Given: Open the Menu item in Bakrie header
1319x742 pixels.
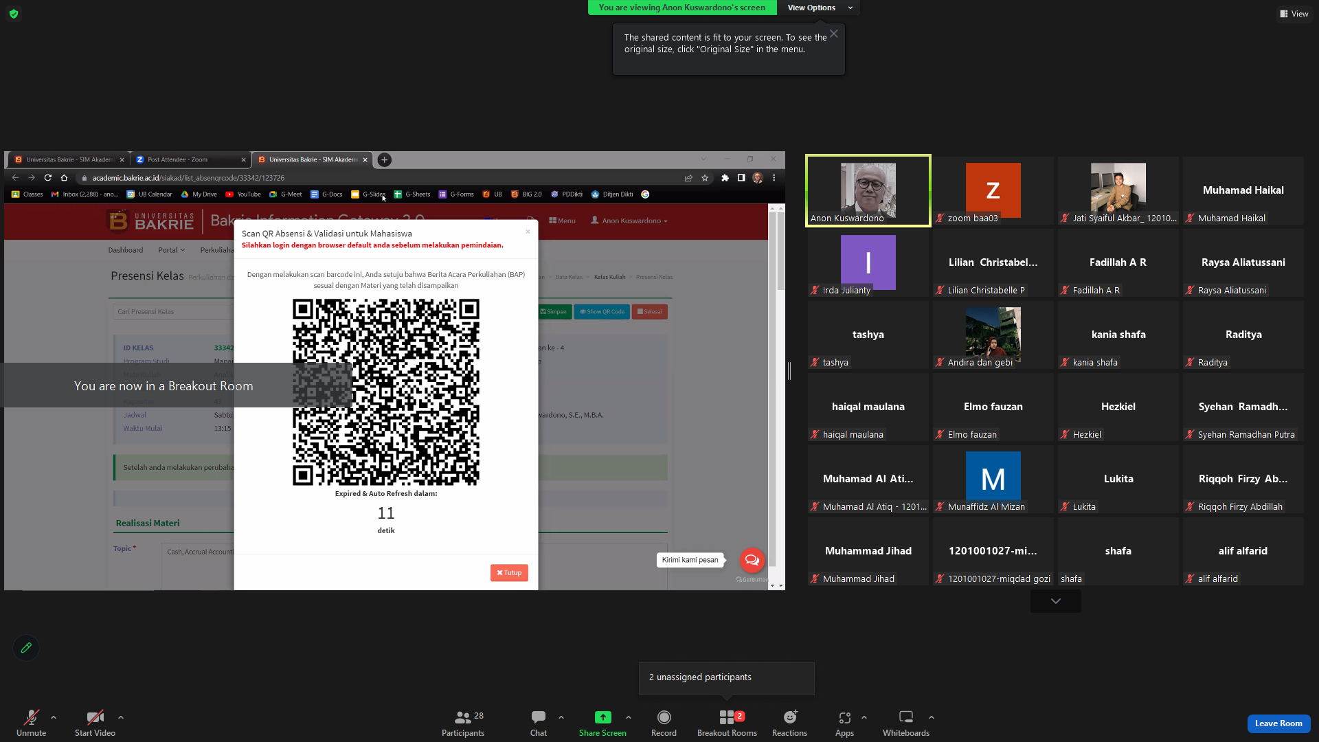Looking at the screenshot, I should coord(562,221).
